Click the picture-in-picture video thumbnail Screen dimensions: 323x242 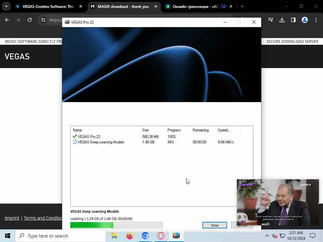click(x=278, y=202)
